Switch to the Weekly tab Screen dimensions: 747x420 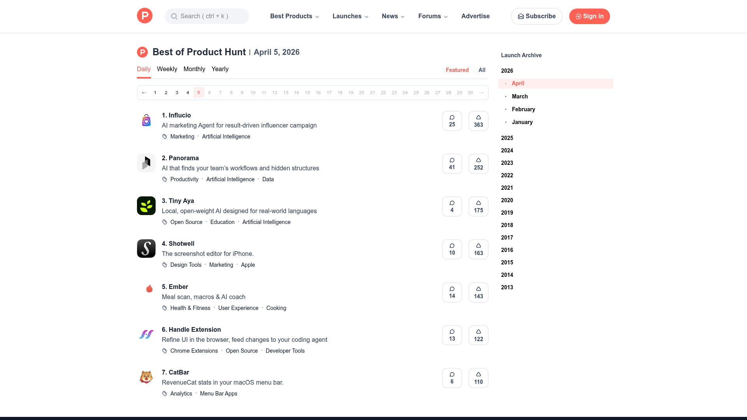pos(167,69)
